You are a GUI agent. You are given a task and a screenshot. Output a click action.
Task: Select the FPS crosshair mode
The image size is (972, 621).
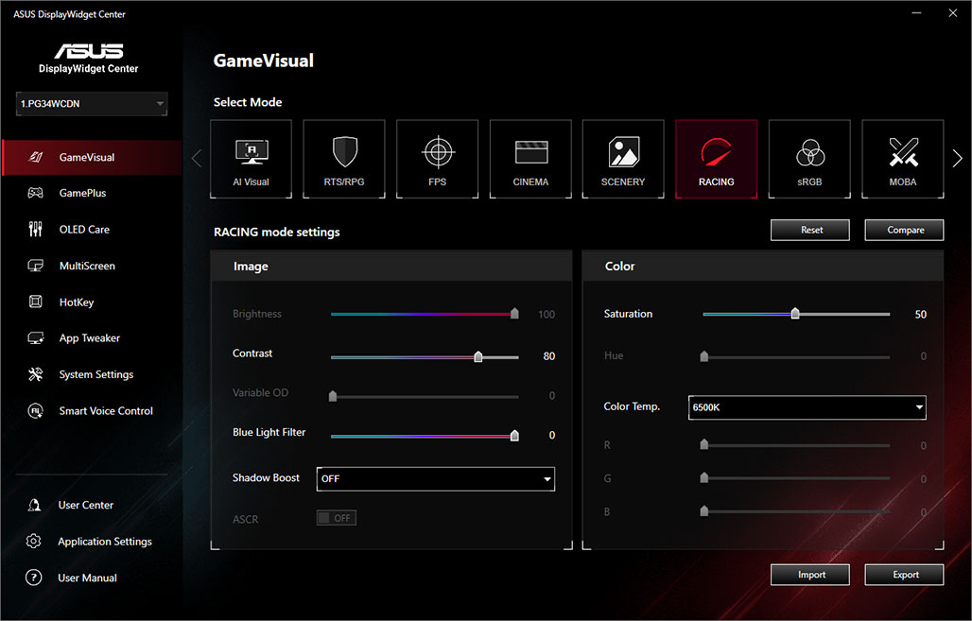point(437,159)
